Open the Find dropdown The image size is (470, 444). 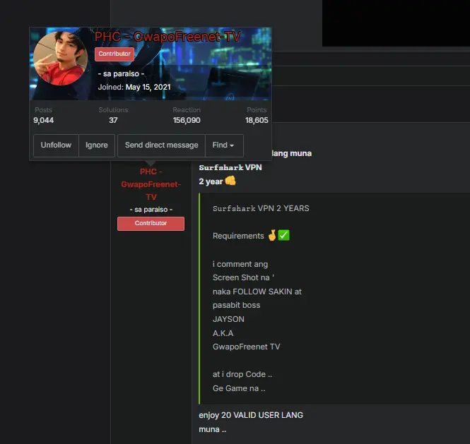point(224,145)
